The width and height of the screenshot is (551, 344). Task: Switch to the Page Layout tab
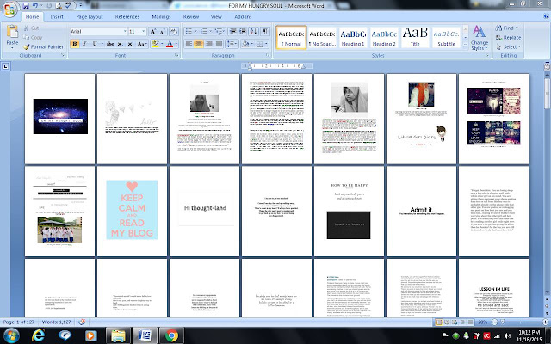(x=90, y=16)
